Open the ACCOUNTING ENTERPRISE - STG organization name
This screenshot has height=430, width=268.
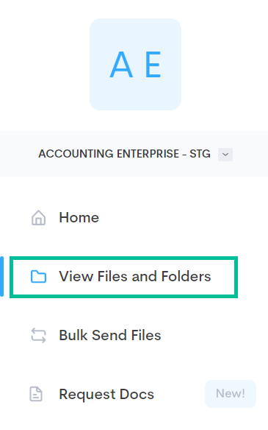tap(124, 154)
